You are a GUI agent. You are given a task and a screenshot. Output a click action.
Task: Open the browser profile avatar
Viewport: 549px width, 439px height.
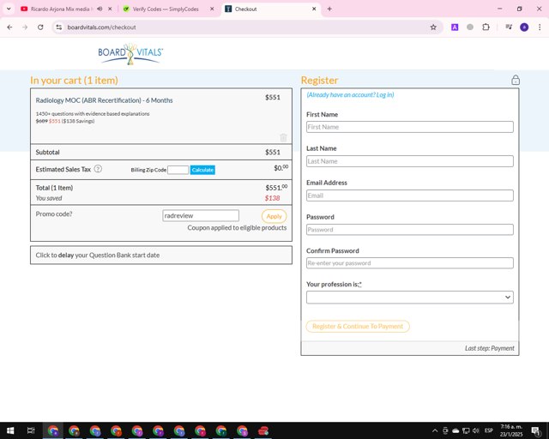click(x=524, y=27)
